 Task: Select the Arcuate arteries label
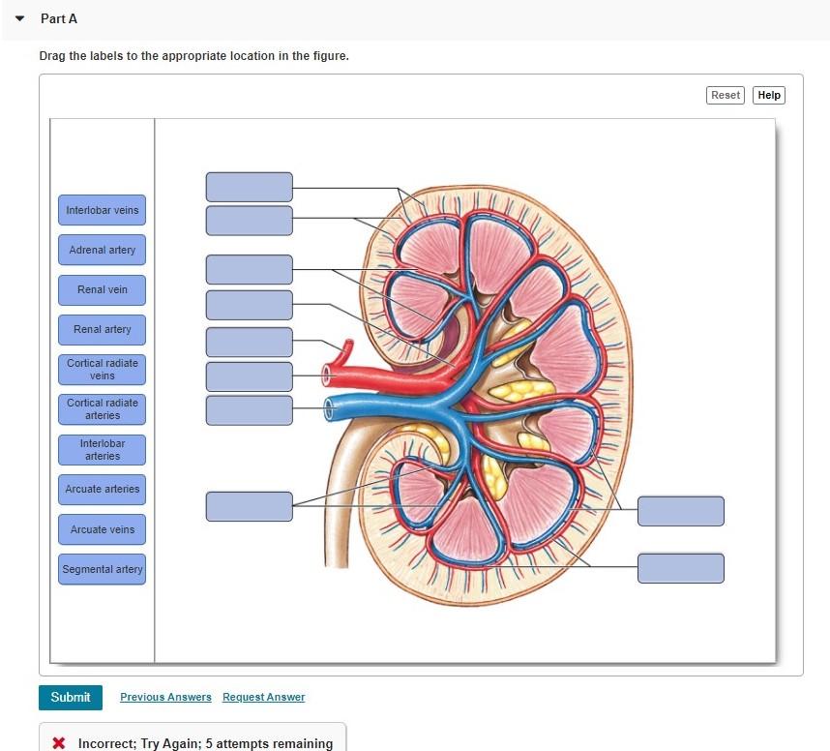pyautogui.click(x=102, y=489)
